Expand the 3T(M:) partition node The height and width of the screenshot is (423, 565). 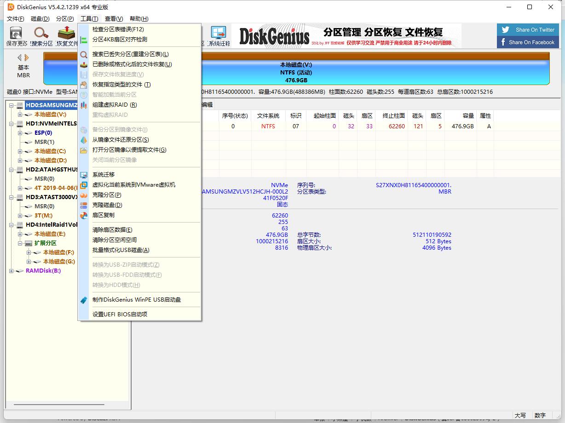point(20,216)
